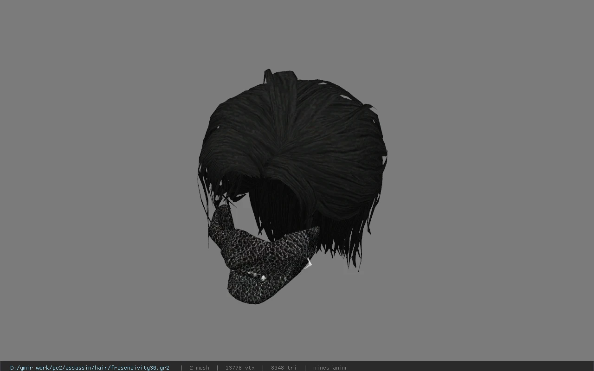Click the '2 mesh' status entry

(200, 368)
